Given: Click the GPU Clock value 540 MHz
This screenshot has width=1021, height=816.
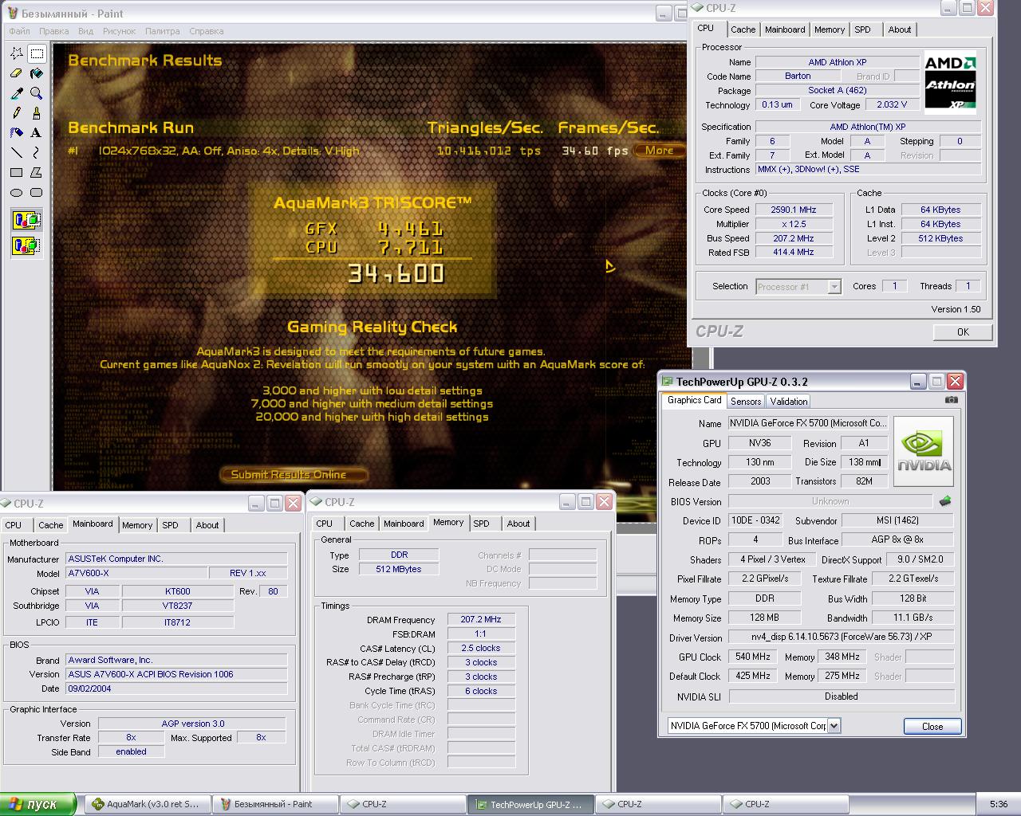Looking at the screenshot, I should (x=753, y=657).
